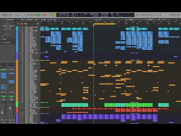Open the green Omnisphere instrument slot

(4, 70)
